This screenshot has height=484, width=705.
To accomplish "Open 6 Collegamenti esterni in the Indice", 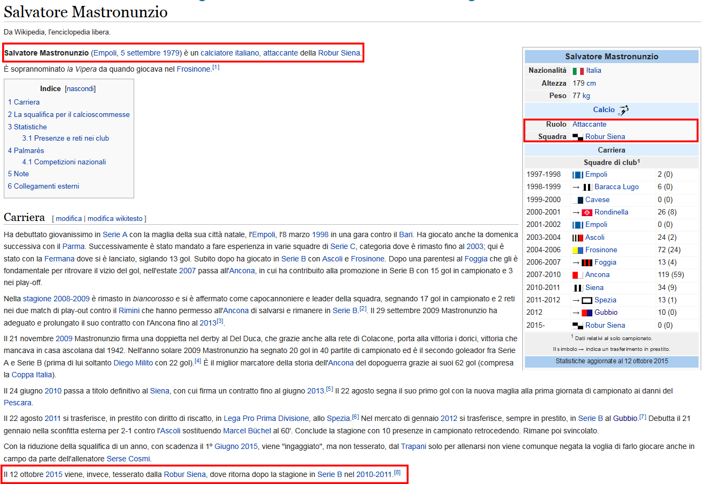I will (x=43, y=186).
